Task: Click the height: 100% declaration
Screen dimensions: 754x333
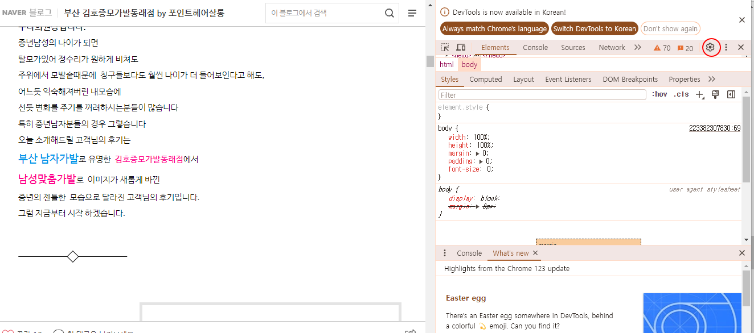Action: pos(470,145)
